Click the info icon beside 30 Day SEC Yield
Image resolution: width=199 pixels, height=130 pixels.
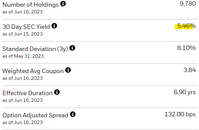[x=54, y=26]
